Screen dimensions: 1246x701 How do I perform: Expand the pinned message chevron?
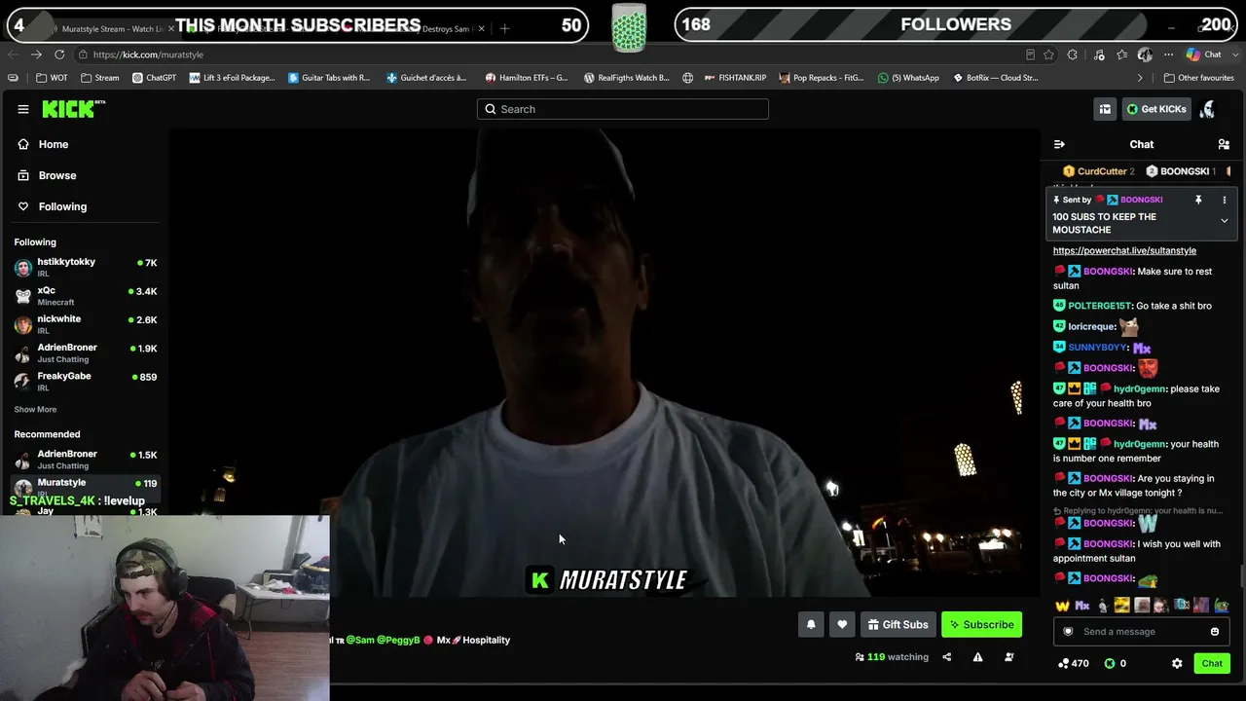tap(1225, 221)
